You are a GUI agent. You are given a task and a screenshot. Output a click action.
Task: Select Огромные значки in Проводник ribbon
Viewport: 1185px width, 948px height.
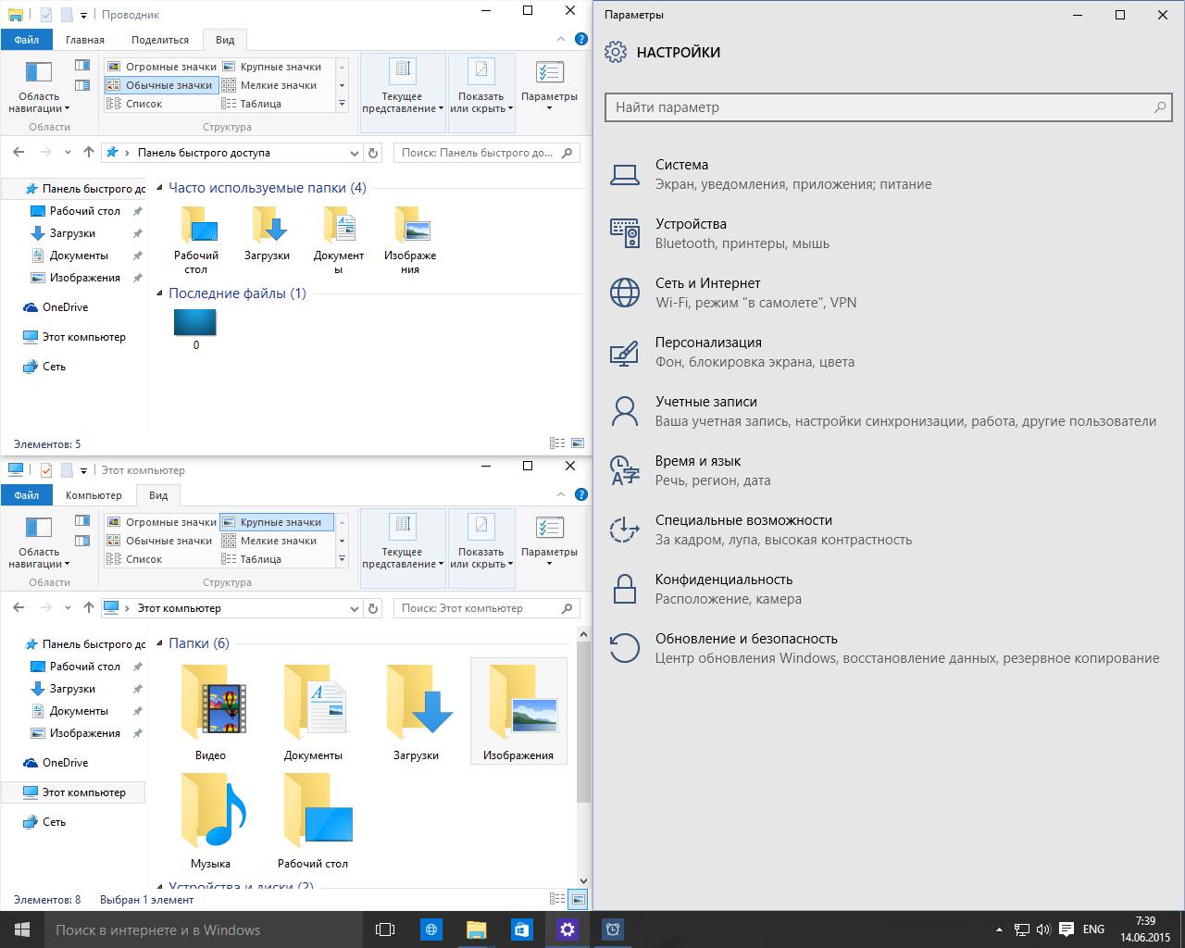(x=162, y=67)
